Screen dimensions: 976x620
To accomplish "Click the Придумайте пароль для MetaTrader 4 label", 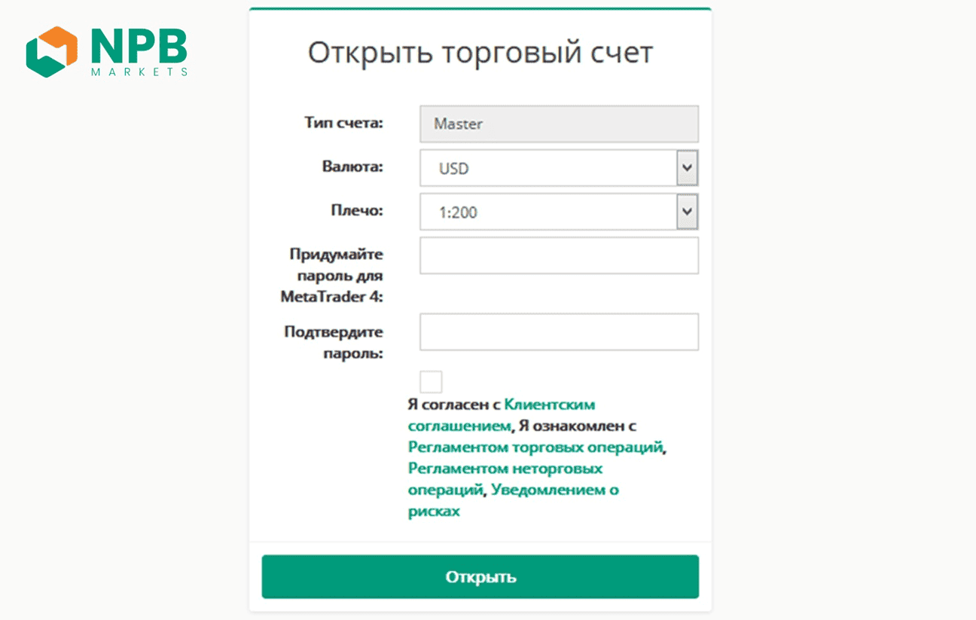I will pyautogui.click(x=331, y=276).
